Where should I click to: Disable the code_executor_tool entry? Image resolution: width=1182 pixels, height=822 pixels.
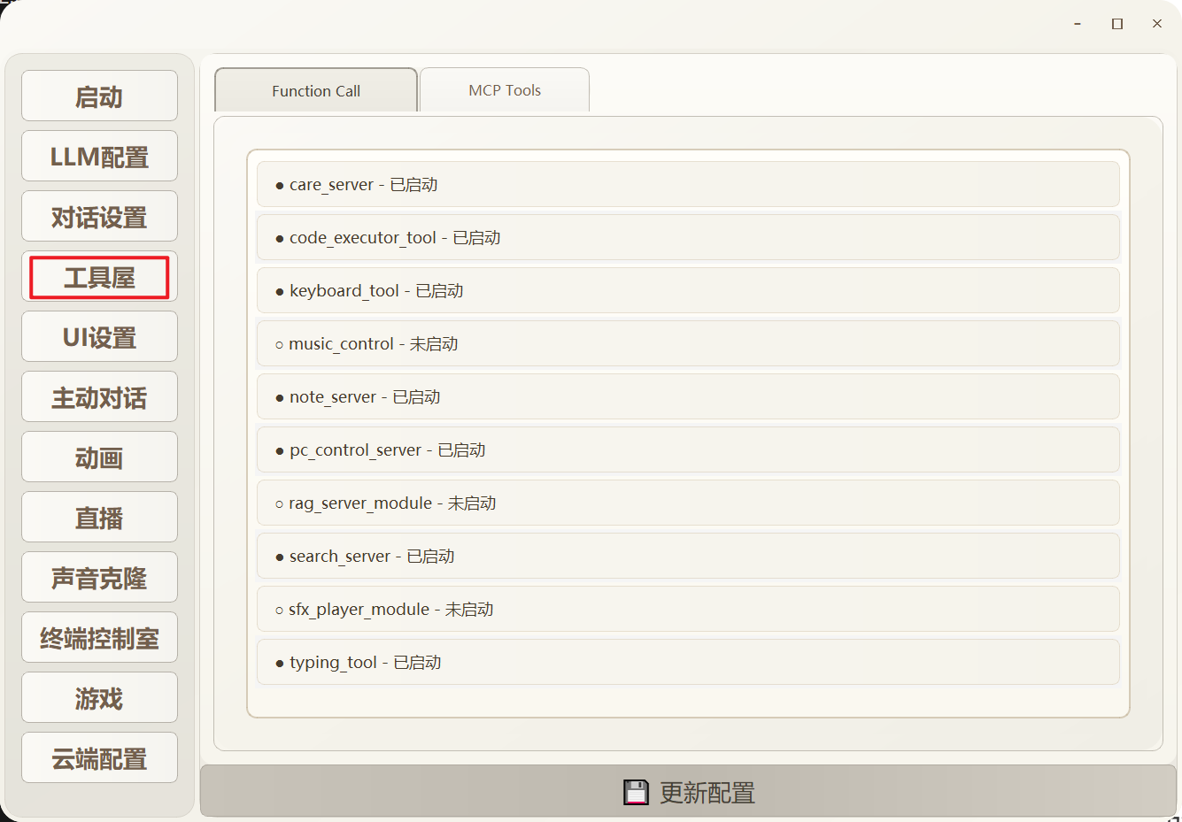point(687,238)
